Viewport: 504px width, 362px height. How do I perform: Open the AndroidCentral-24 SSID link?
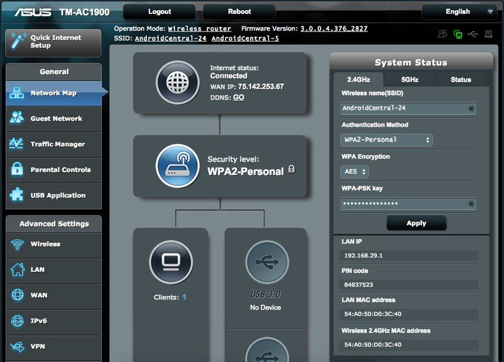click(171, 38)
